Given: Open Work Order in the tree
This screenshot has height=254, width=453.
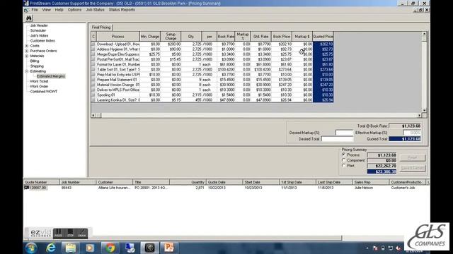Looking at the screenshot, I should click(40, 86).
